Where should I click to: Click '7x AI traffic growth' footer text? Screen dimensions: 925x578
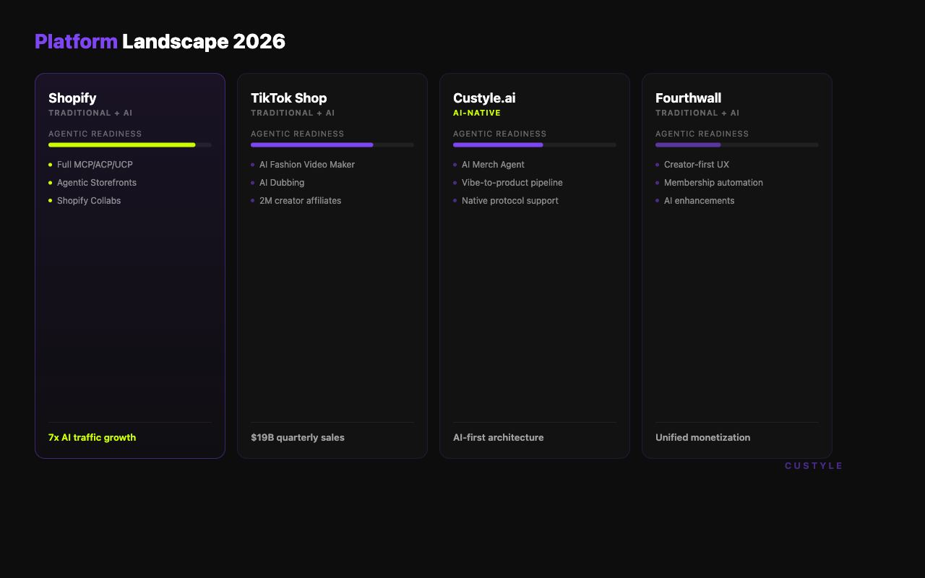click(x=92, y=438)
